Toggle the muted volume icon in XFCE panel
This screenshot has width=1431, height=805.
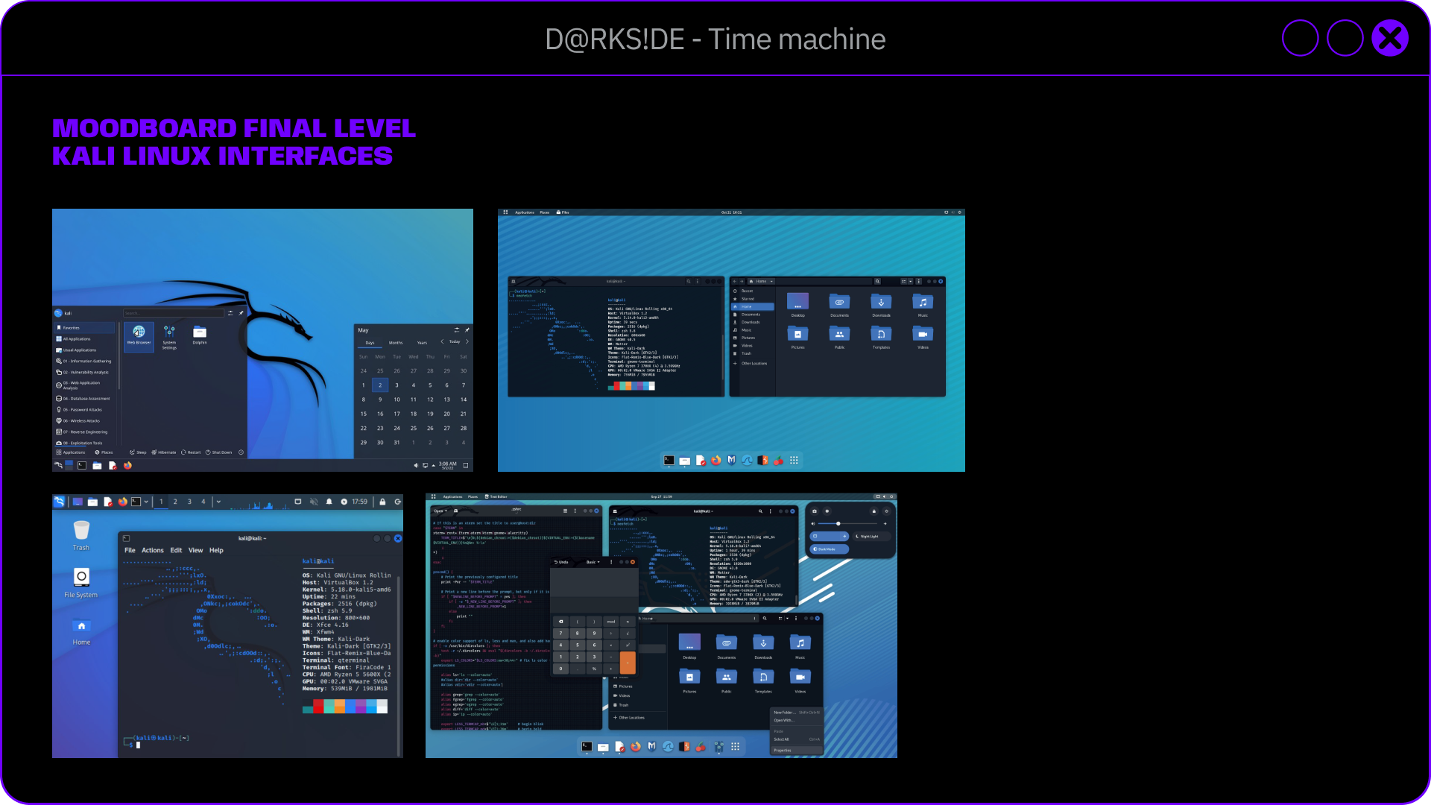pos(314,502)
